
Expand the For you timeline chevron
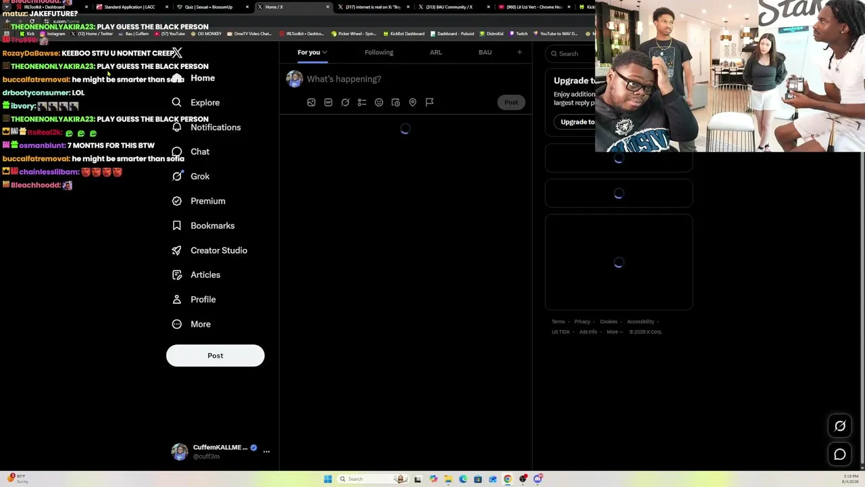point(324,52)
